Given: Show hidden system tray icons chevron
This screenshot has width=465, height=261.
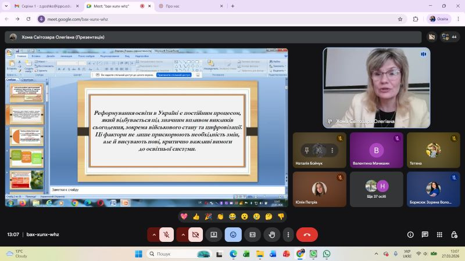Looking at the screenshot, I should point(376,254).
